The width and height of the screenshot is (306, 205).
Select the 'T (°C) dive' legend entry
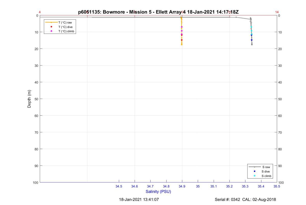(x=60, y=27)
